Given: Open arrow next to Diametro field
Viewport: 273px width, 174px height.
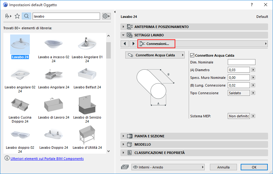Looking at the screenshot, I should click(x=253, y=70).
